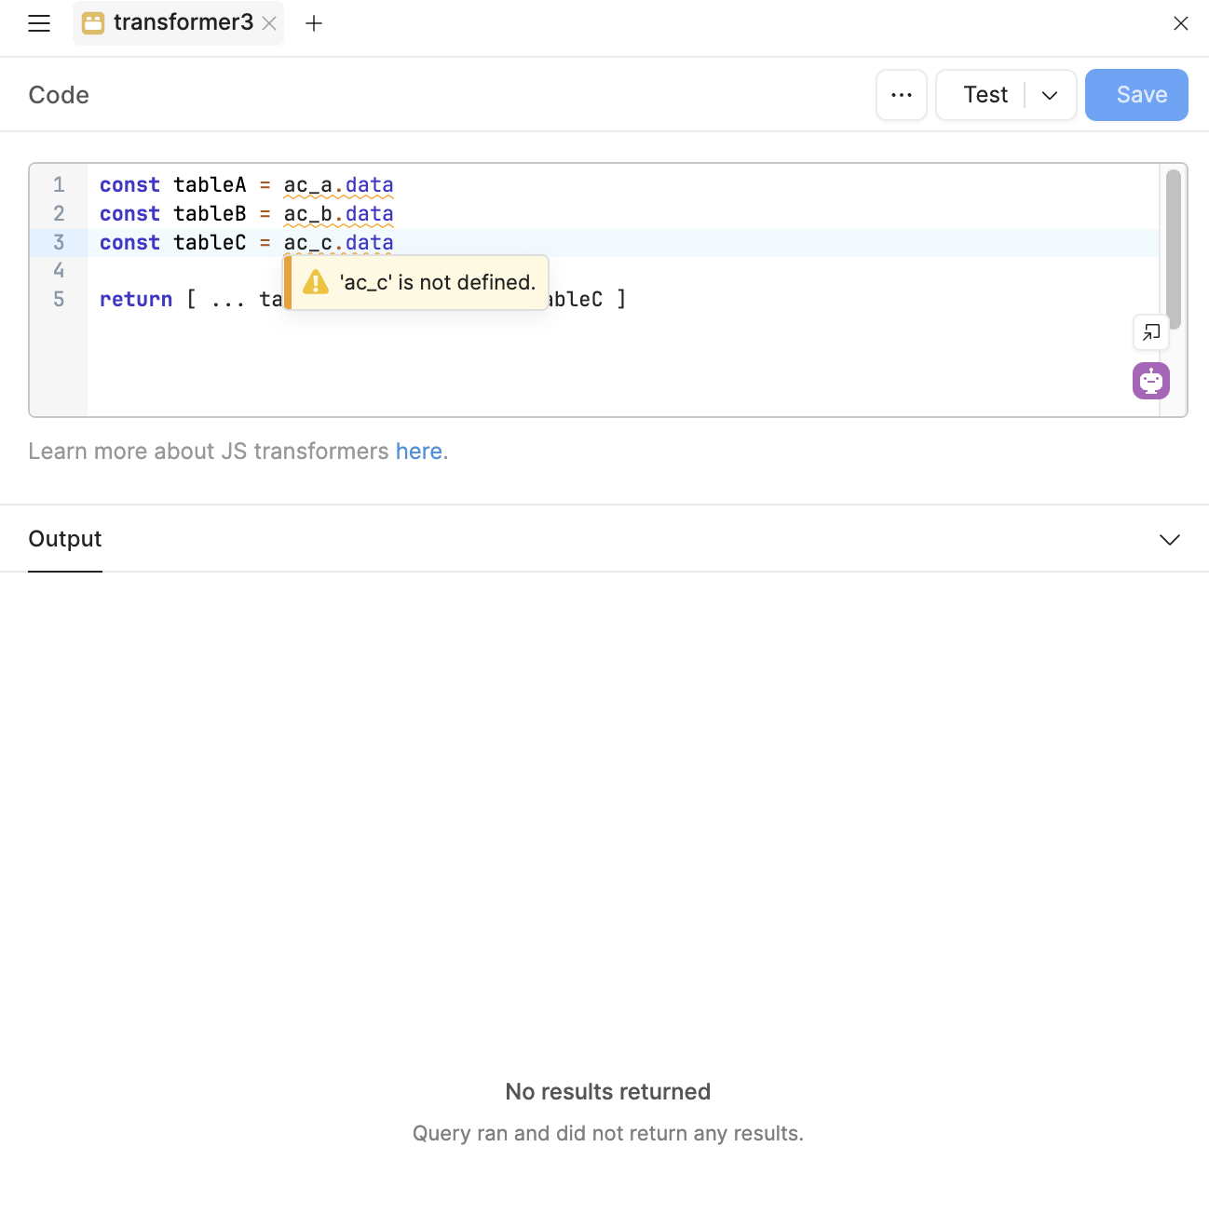The height and width of the screenshot is (1214, 1209).
Task: Click line number 4 in gutter
Action: click(x=59, y=271)
